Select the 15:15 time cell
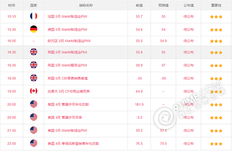This screenshot has width=232, height=151. (x=12, y=17)
